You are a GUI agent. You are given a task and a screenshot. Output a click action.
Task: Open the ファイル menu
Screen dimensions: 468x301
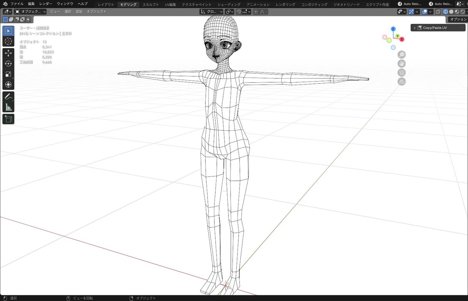coord(17,4)
